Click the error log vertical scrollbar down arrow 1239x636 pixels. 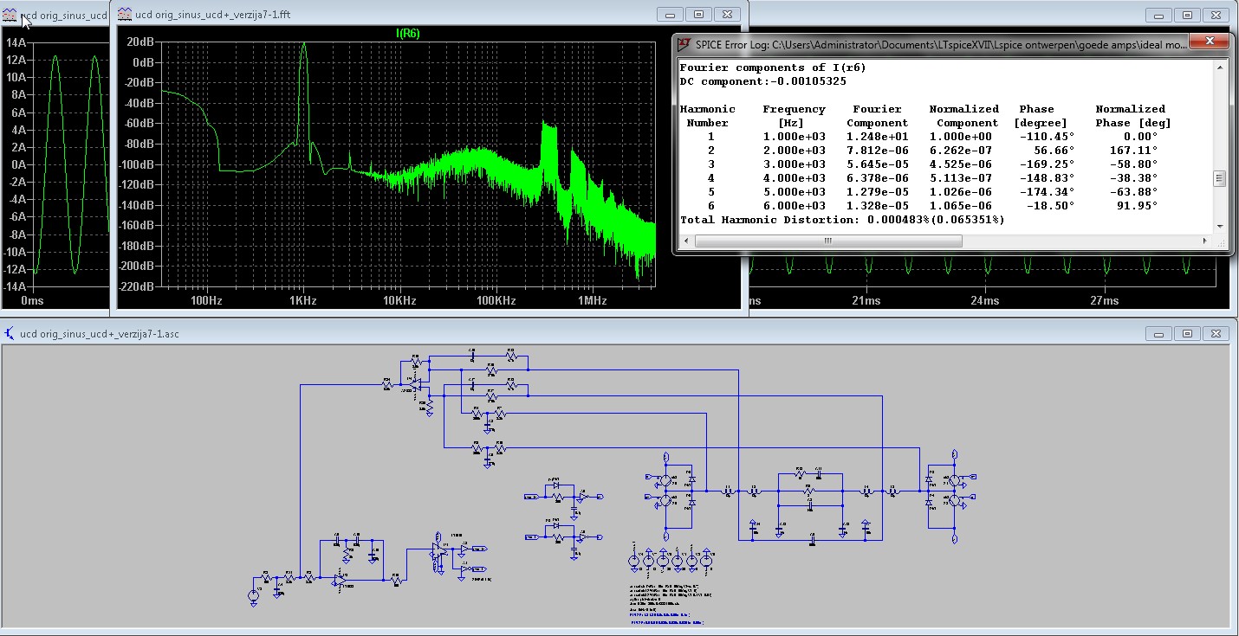1219,226
